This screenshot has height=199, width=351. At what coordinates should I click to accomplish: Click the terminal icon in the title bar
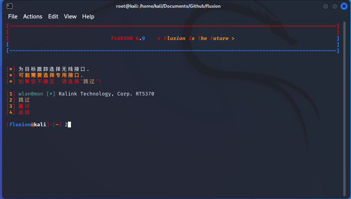[x=10, y=6]
